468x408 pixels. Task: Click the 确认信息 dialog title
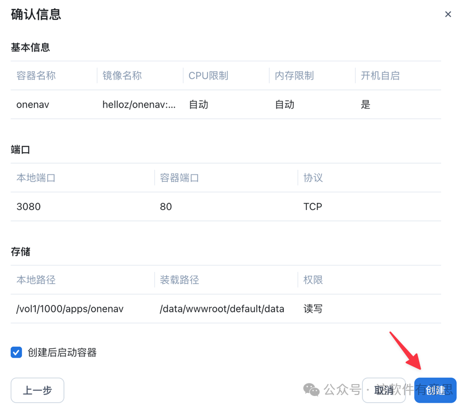click(36, 15)
